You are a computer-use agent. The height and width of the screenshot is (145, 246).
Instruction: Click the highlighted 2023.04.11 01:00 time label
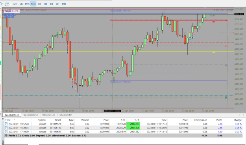click(112, 111)
